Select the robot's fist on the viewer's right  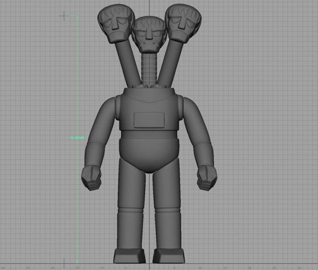[207, 177]
